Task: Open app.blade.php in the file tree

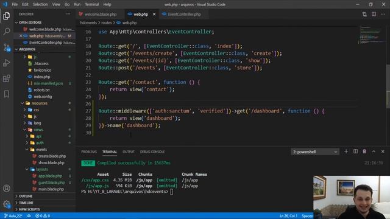Action: (x=50, y=176)
